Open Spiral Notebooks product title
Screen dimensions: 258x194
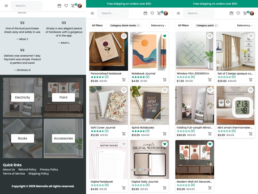click(x=143, y=128)
